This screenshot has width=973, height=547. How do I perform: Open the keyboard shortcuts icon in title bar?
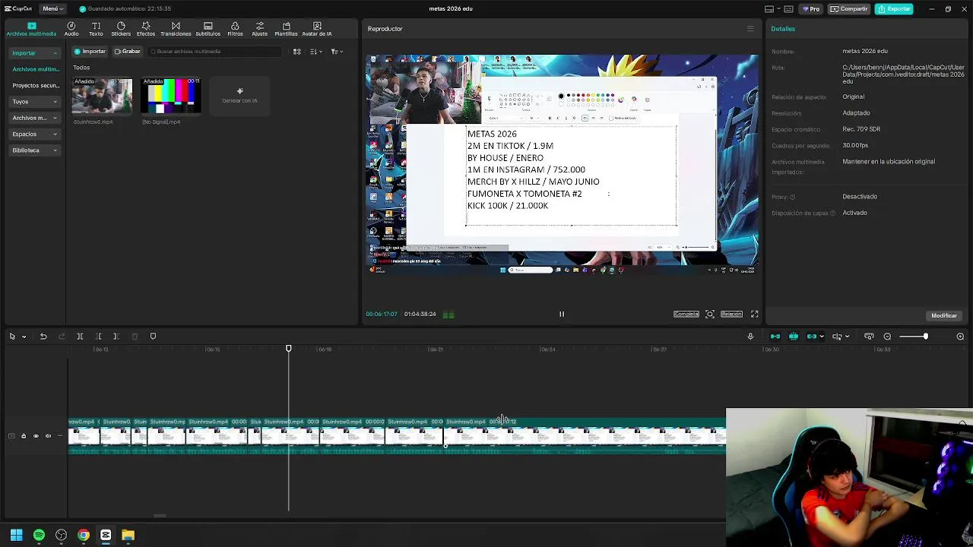[x=788, y=9]
